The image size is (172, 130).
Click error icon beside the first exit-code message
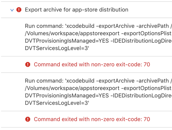28,65
